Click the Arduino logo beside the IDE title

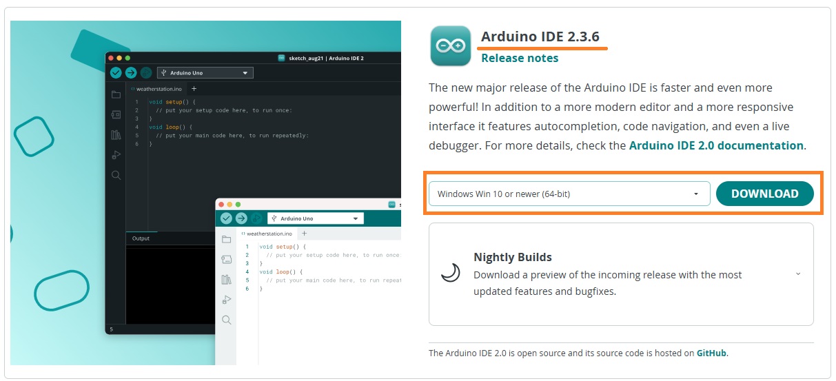450,46
